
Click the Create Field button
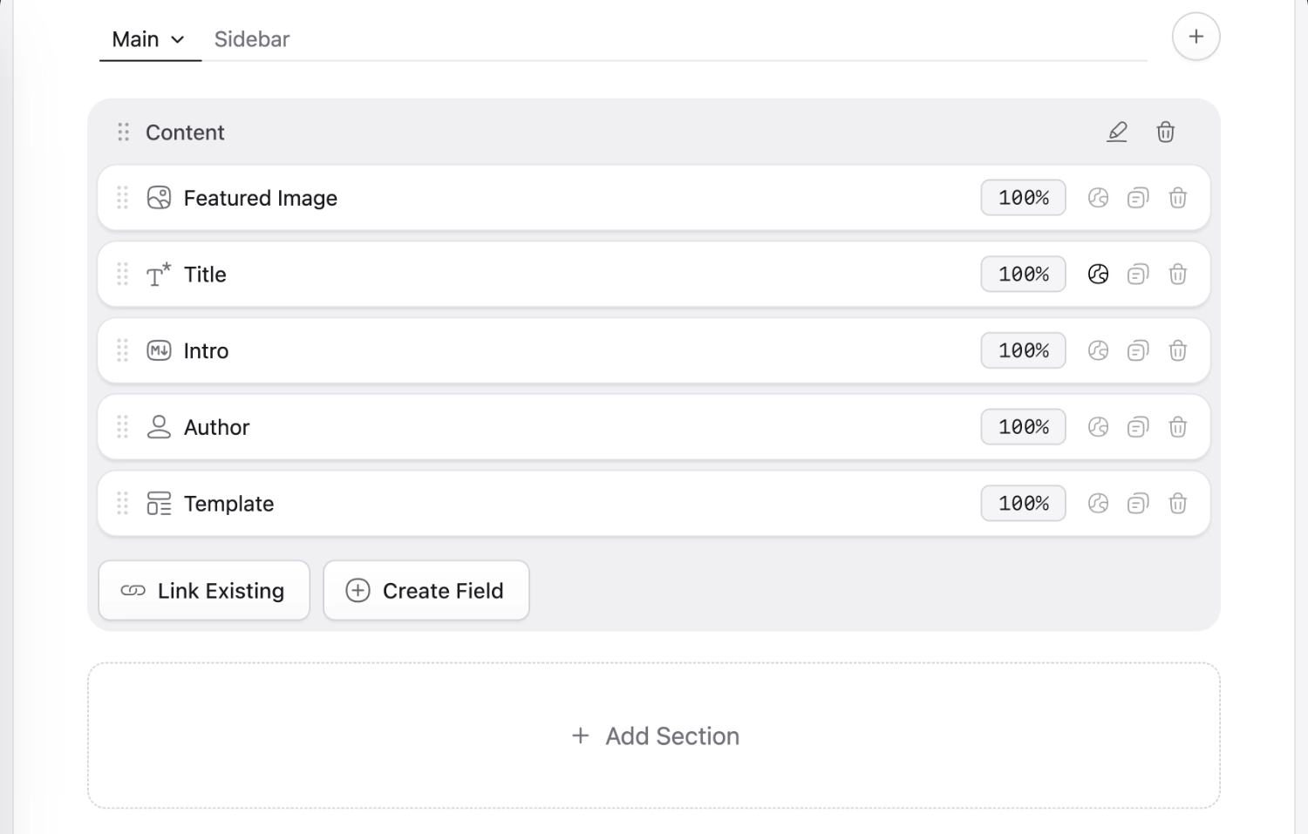tap(426, 590)
